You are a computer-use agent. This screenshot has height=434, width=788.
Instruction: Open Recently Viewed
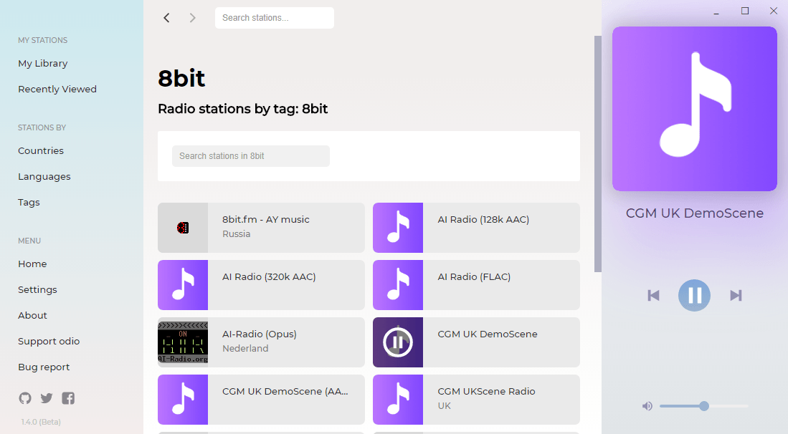point(57,89)
